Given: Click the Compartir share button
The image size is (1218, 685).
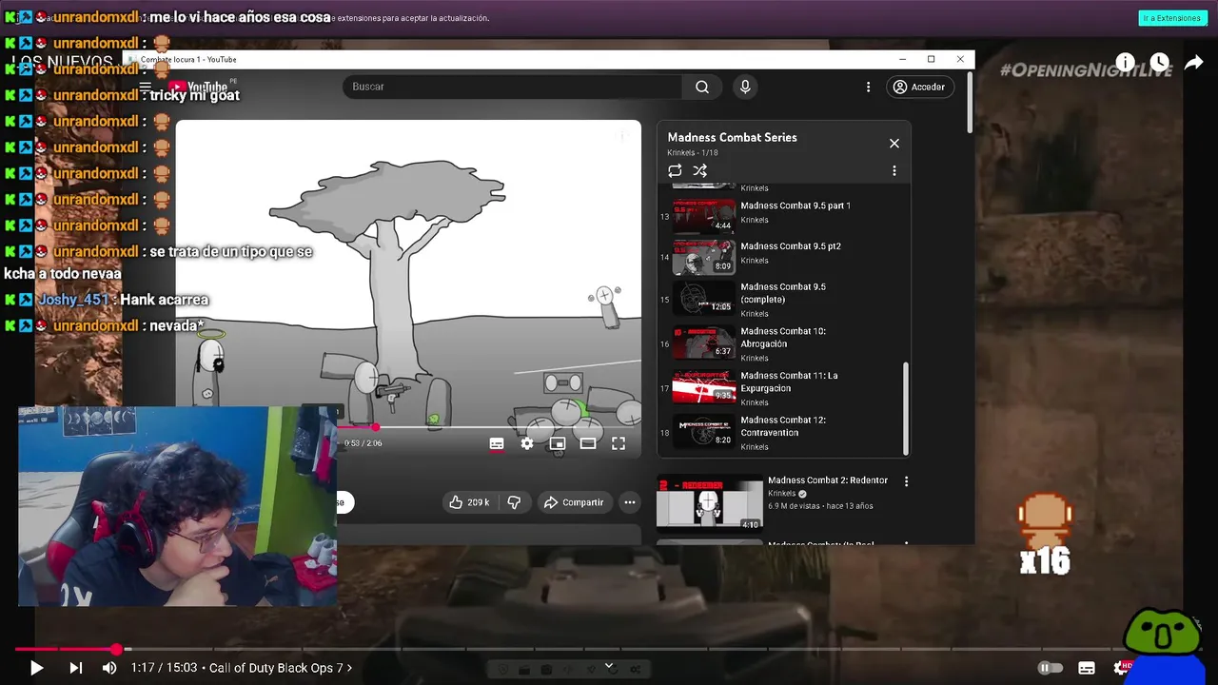Looking at the screenshot, I should pyautogui.click(x=574, y=502).
